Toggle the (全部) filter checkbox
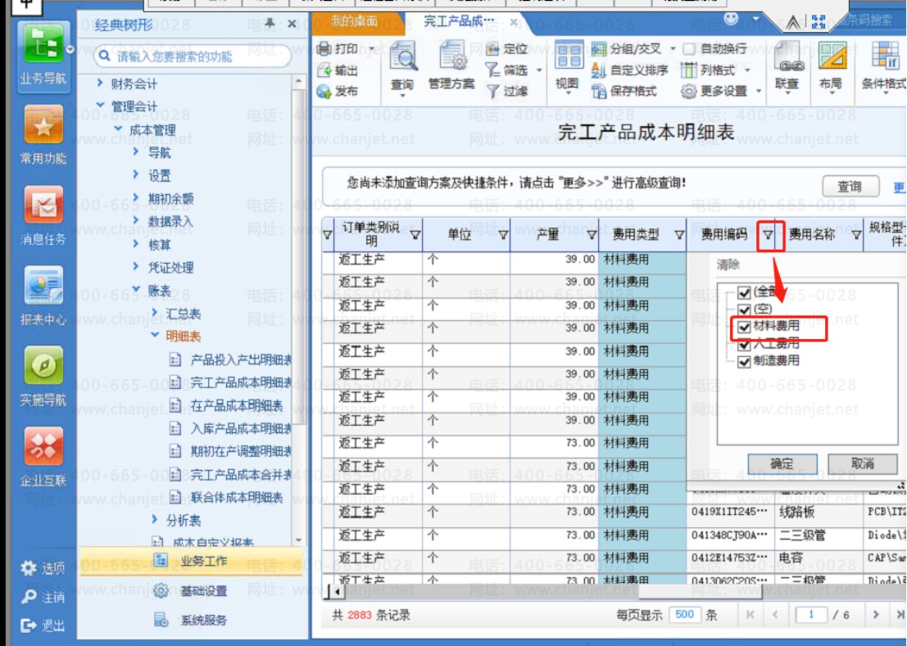907x646 pixels. pos(745,292)
